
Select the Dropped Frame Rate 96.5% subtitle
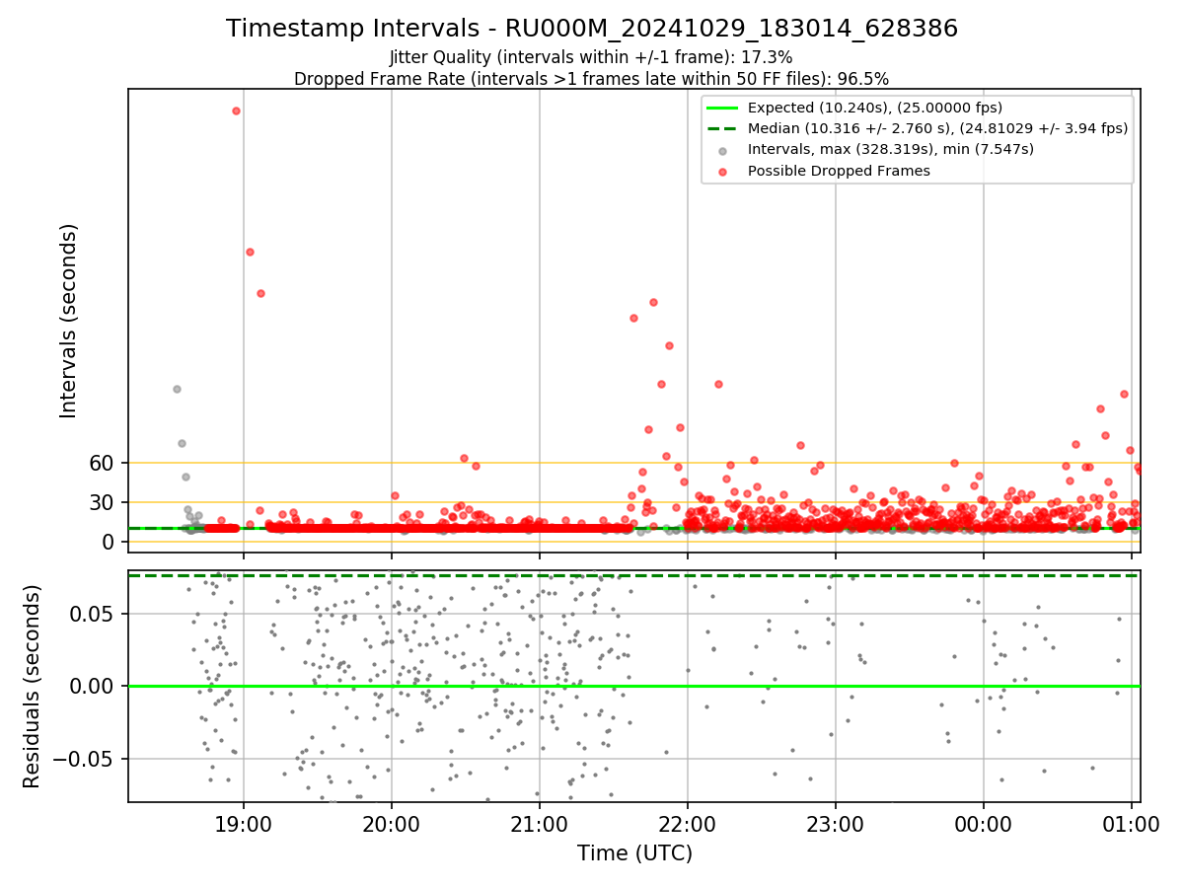(591, 78)
